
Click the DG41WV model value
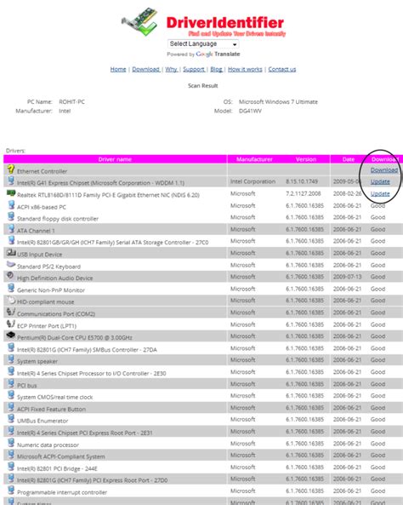pos(250,111)
